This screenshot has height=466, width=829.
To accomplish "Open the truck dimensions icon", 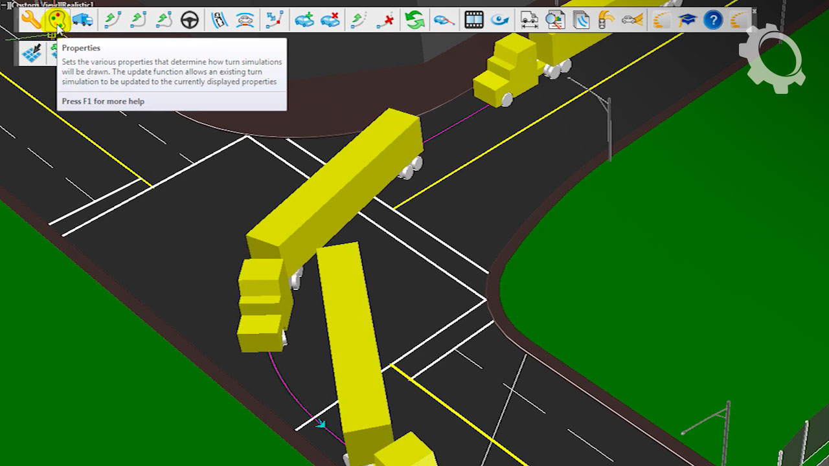I will pyautogui.click(x=529, y=20).
